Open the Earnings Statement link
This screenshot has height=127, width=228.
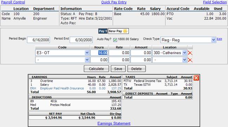coord(114,124)
